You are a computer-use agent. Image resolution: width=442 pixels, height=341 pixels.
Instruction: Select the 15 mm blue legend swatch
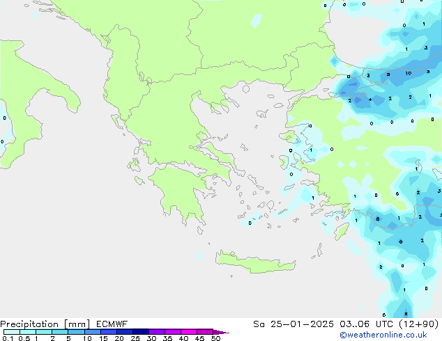[109, 332]
